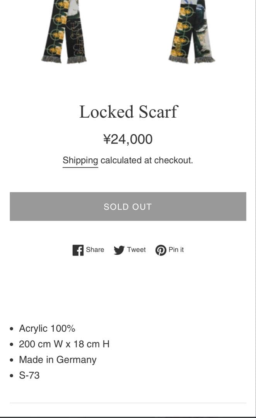The image size is (256, 418).
Task: Click the Acrylic 100% bullet item
Action: (x=47, y=328)
